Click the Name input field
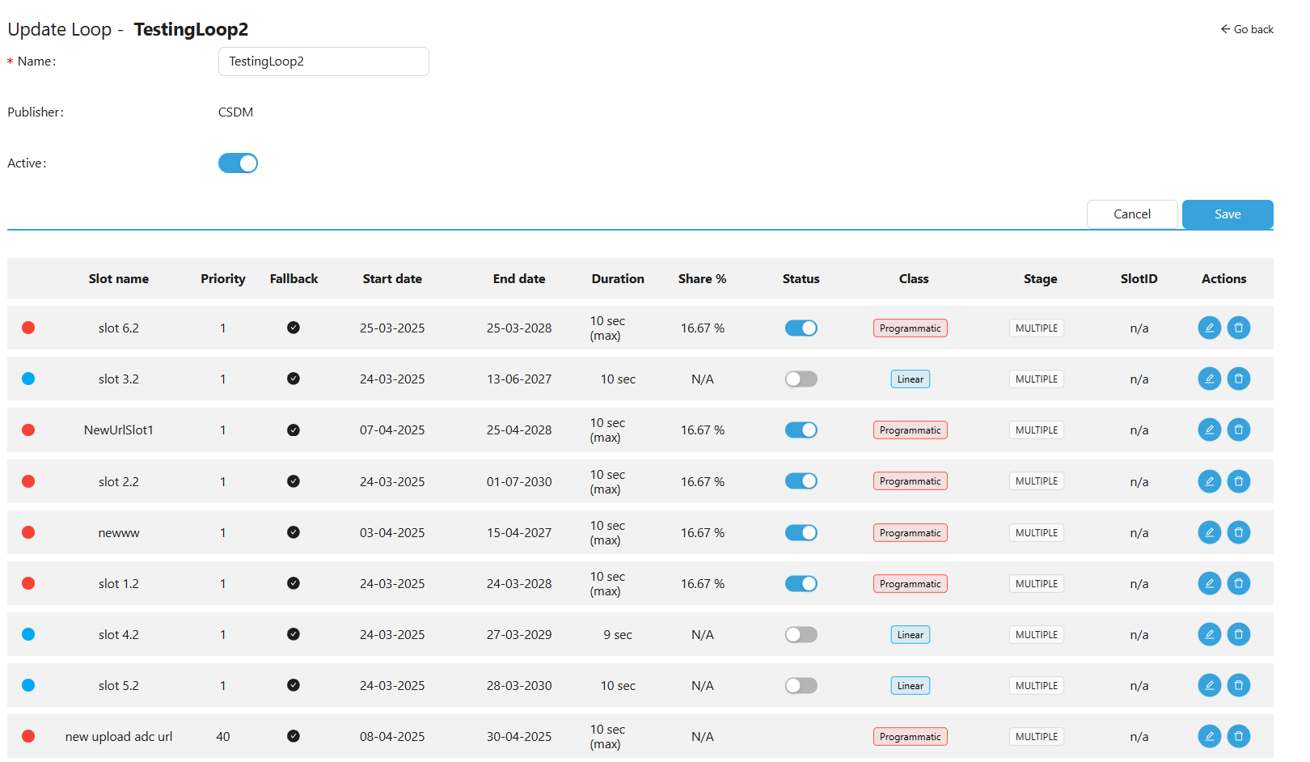The image size is (1310, 762). pyautogui.click(x=323, y=61)
